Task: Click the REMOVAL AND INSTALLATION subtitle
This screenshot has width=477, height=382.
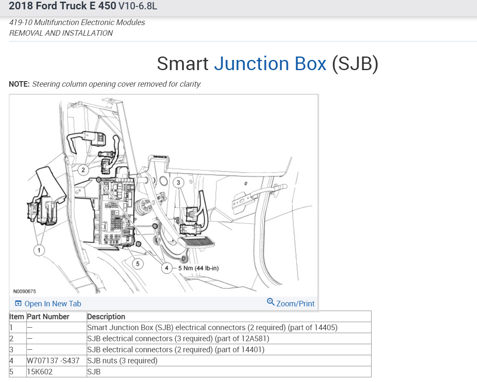Action: [x=61, y=33]
